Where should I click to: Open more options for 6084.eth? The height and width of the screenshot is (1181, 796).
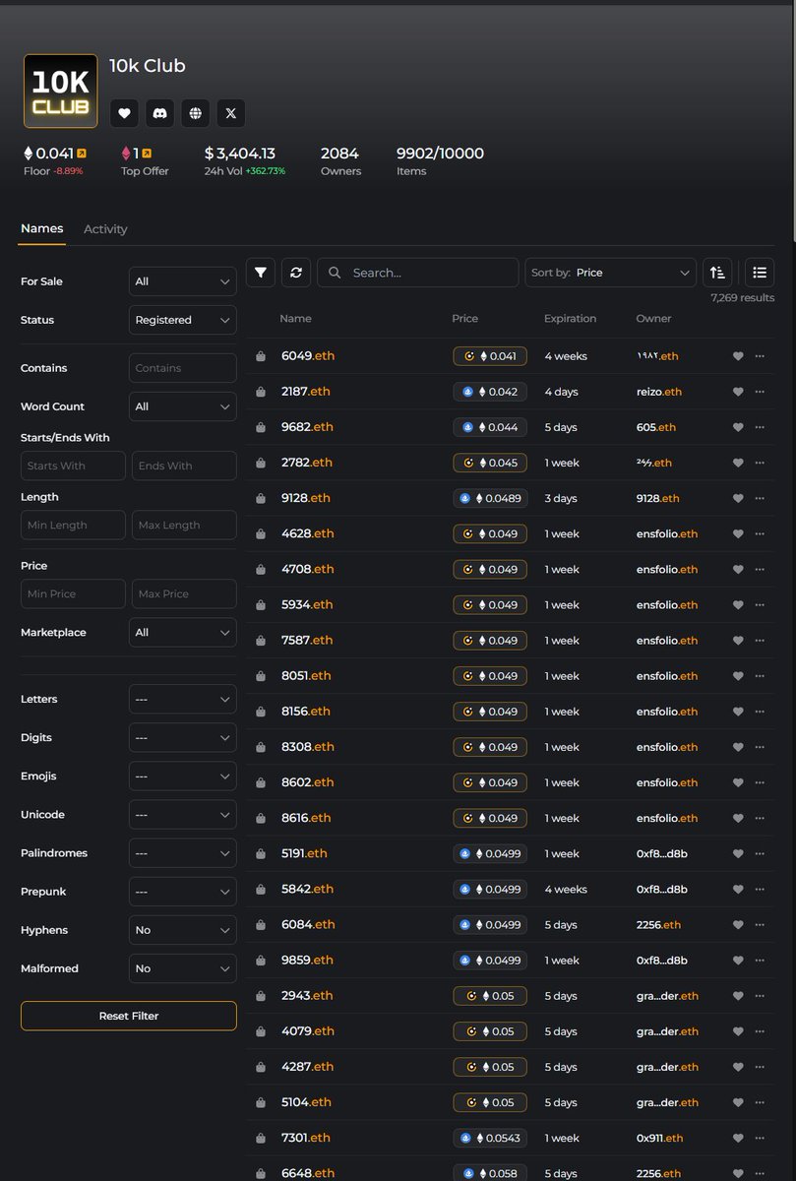tap(760, 925)
